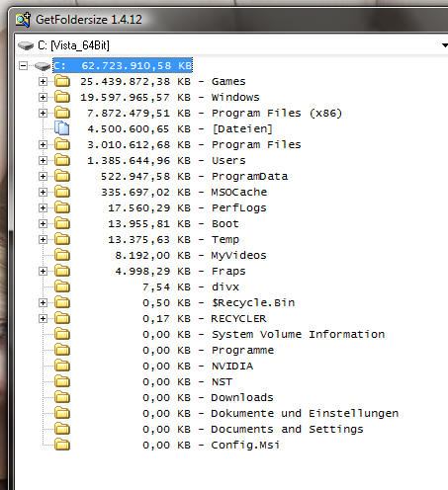Click the hard drive icon beside C: root
This screenshot has height=490, width=448.
[x=43, y=66]
